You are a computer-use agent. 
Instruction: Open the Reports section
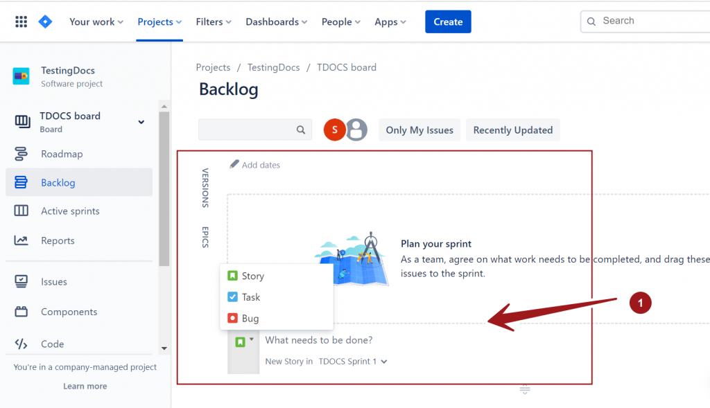click(57, 240)
